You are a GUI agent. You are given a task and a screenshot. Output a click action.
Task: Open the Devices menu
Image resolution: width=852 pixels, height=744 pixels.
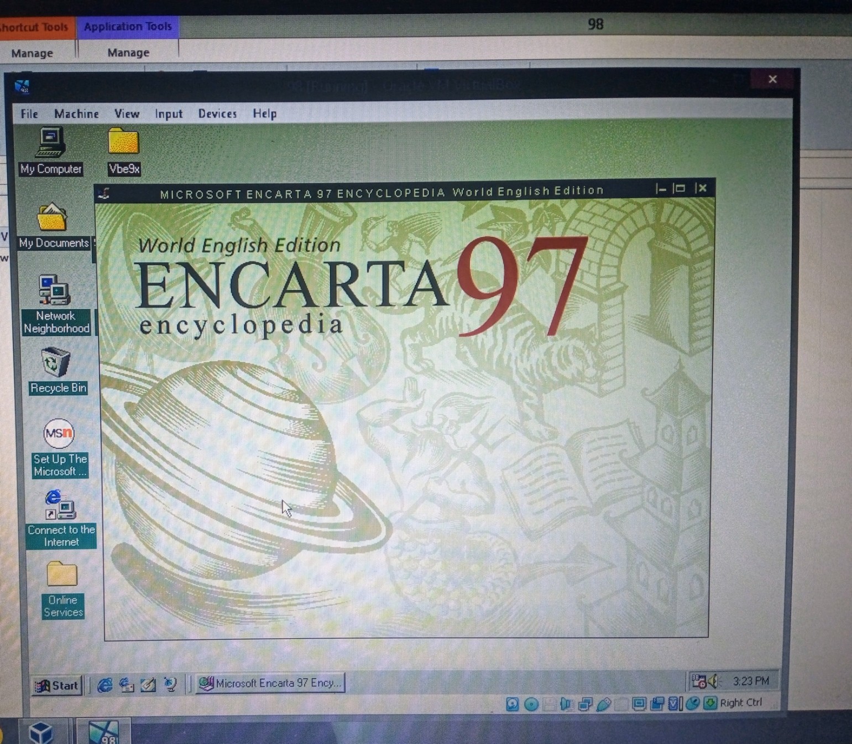[217, 113]
